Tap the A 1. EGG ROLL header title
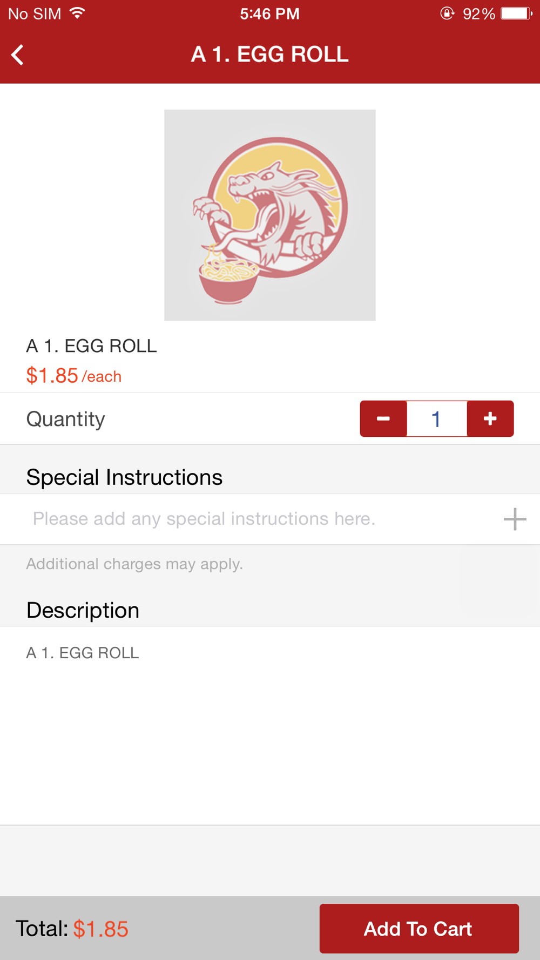This screenshot has width=540, height=960. click(270, 55)
